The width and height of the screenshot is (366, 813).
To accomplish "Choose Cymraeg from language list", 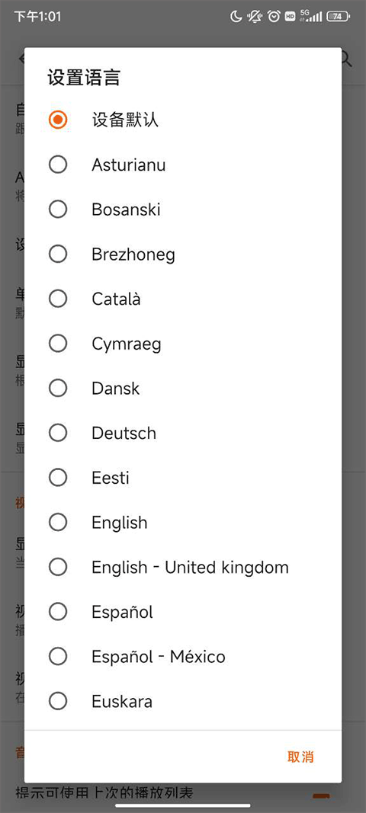I will (183, 343).
